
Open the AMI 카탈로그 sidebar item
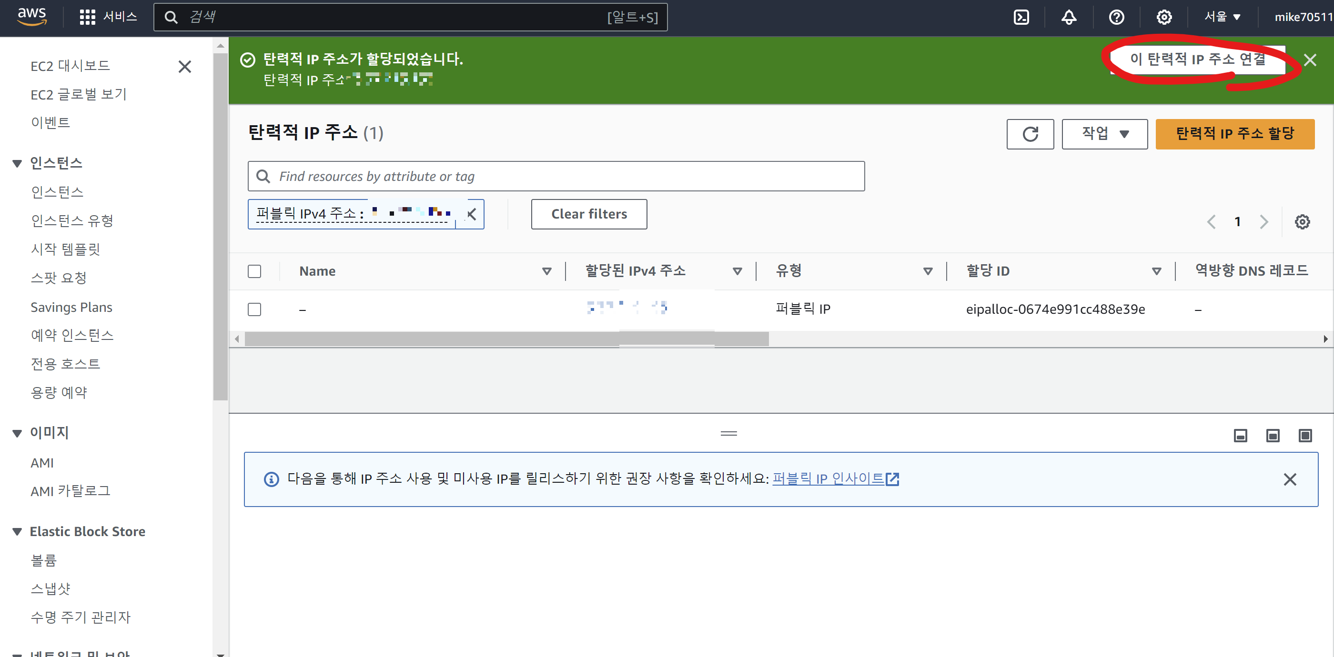coord(70,491)
